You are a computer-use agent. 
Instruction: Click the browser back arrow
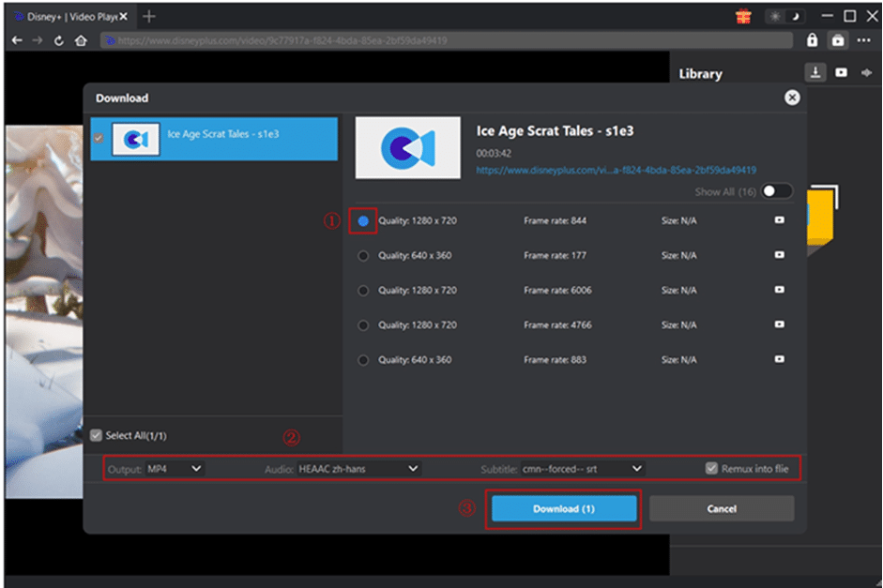coord(16,41)
